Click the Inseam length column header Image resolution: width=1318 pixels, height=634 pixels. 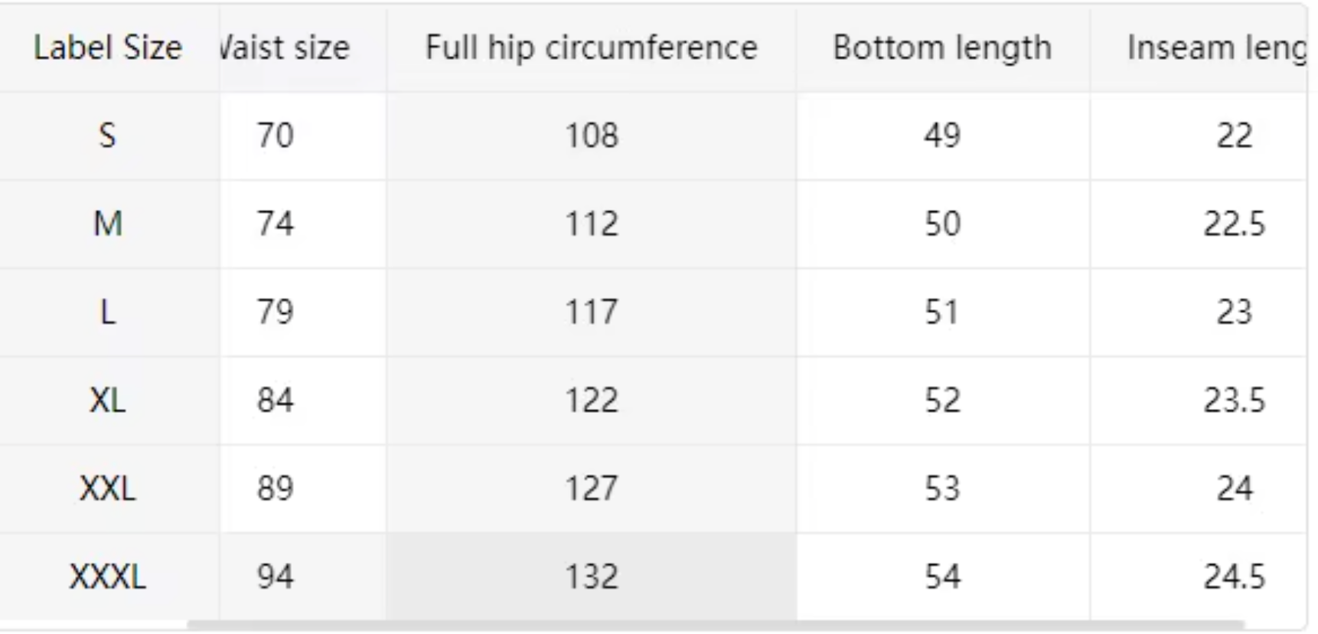[1215, 48]
